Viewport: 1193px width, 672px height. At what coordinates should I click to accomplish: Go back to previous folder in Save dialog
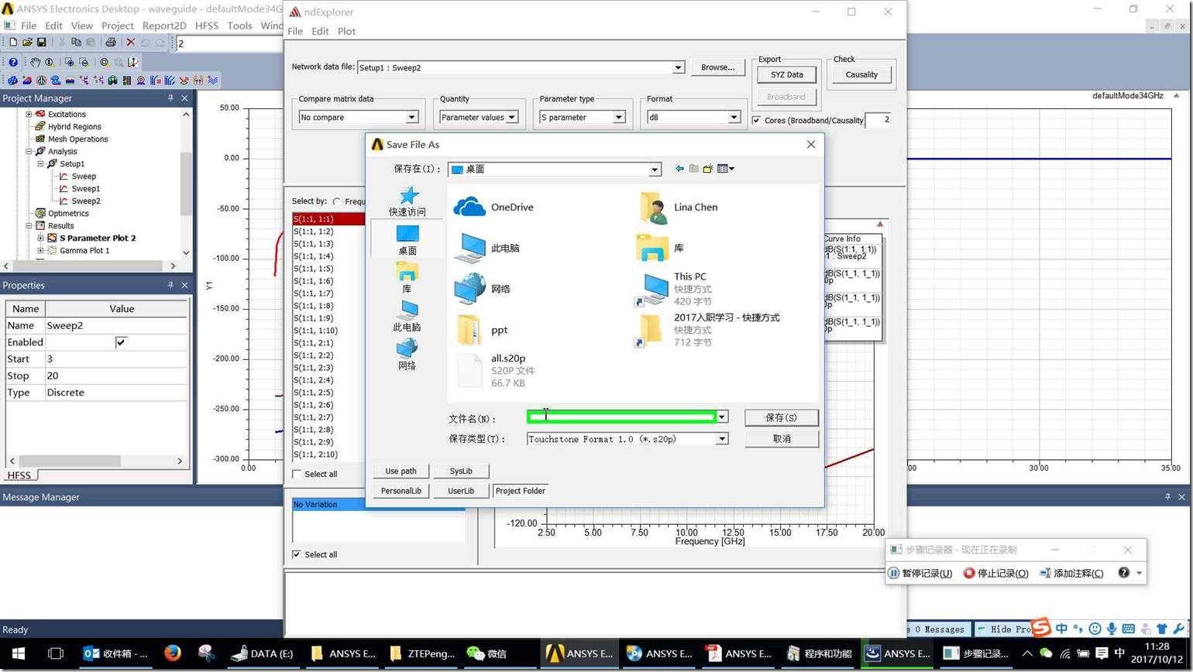(x=679, y=169)
